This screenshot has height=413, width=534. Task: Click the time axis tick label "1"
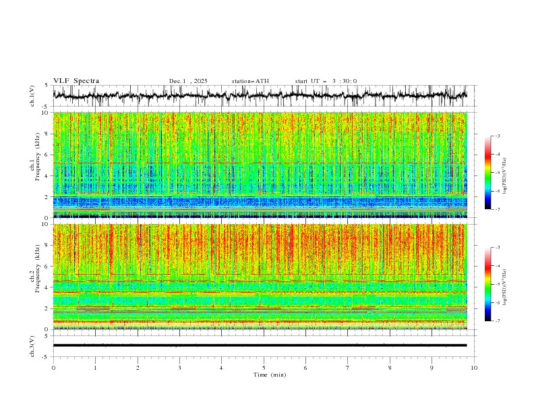[x=95, y=368]
